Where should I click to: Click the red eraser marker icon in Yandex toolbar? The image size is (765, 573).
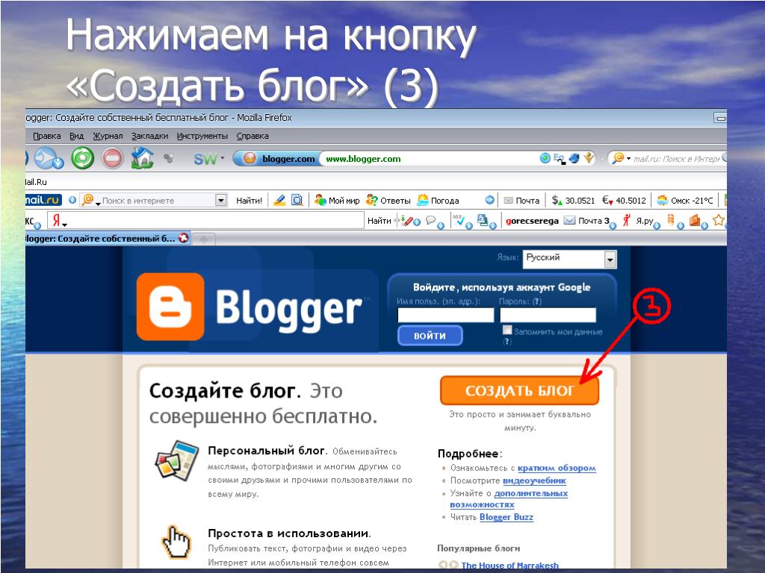(407, 221)
